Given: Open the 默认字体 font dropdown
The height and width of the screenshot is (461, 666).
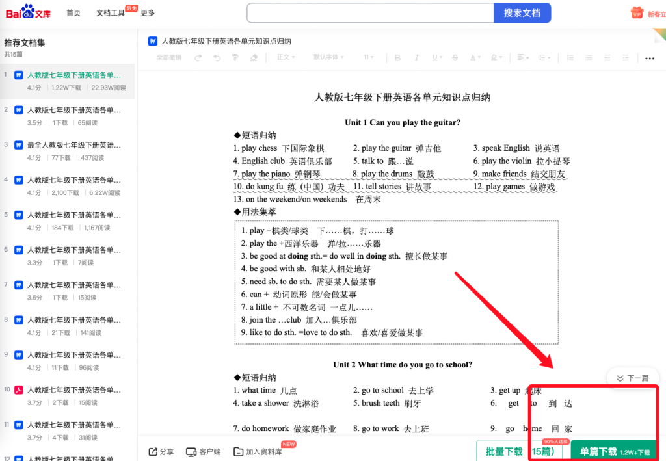Looking at the screenshot, I should click(328, 57).
